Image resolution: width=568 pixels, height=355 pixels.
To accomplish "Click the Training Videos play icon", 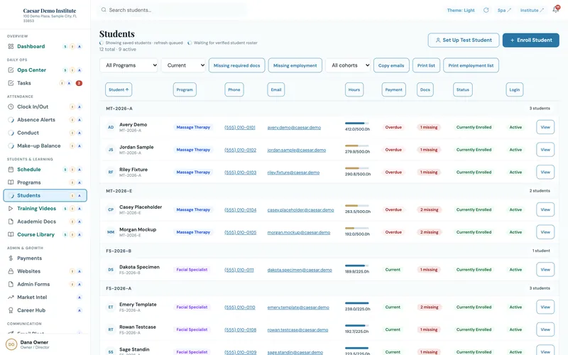I will point(11,208).
